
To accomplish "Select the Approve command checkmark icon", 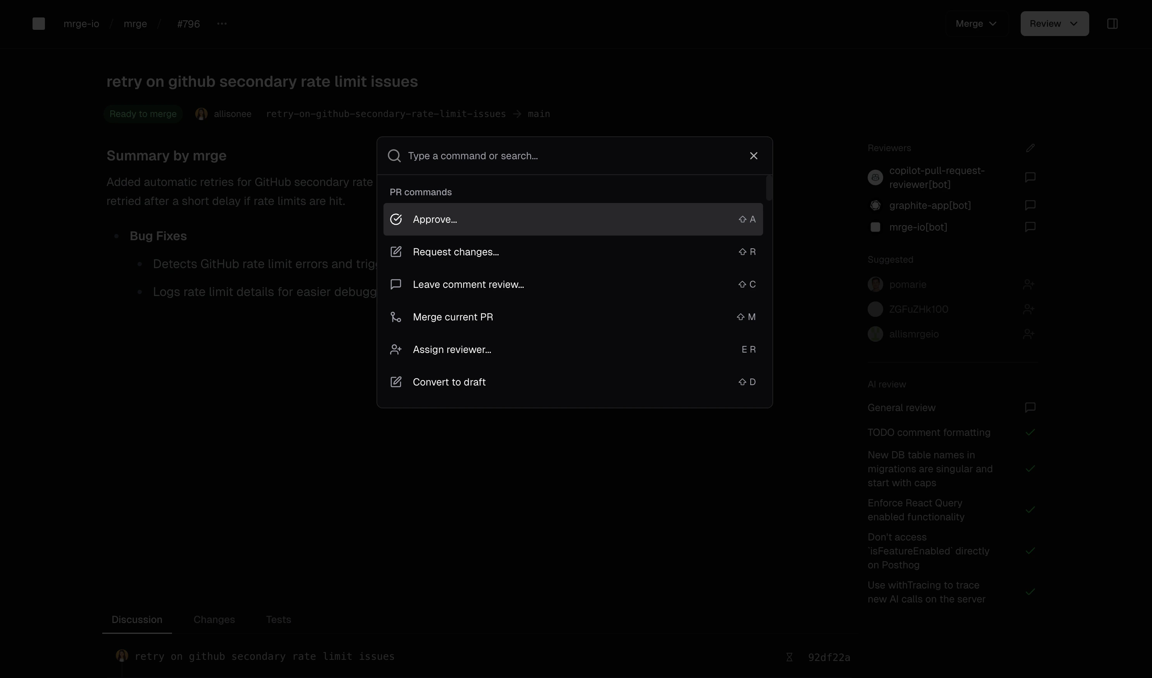I will coord(396,219).
